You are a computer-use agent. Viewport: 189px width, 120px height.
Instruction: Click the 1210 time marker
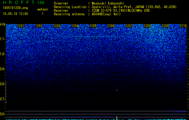tap(183, 26)
